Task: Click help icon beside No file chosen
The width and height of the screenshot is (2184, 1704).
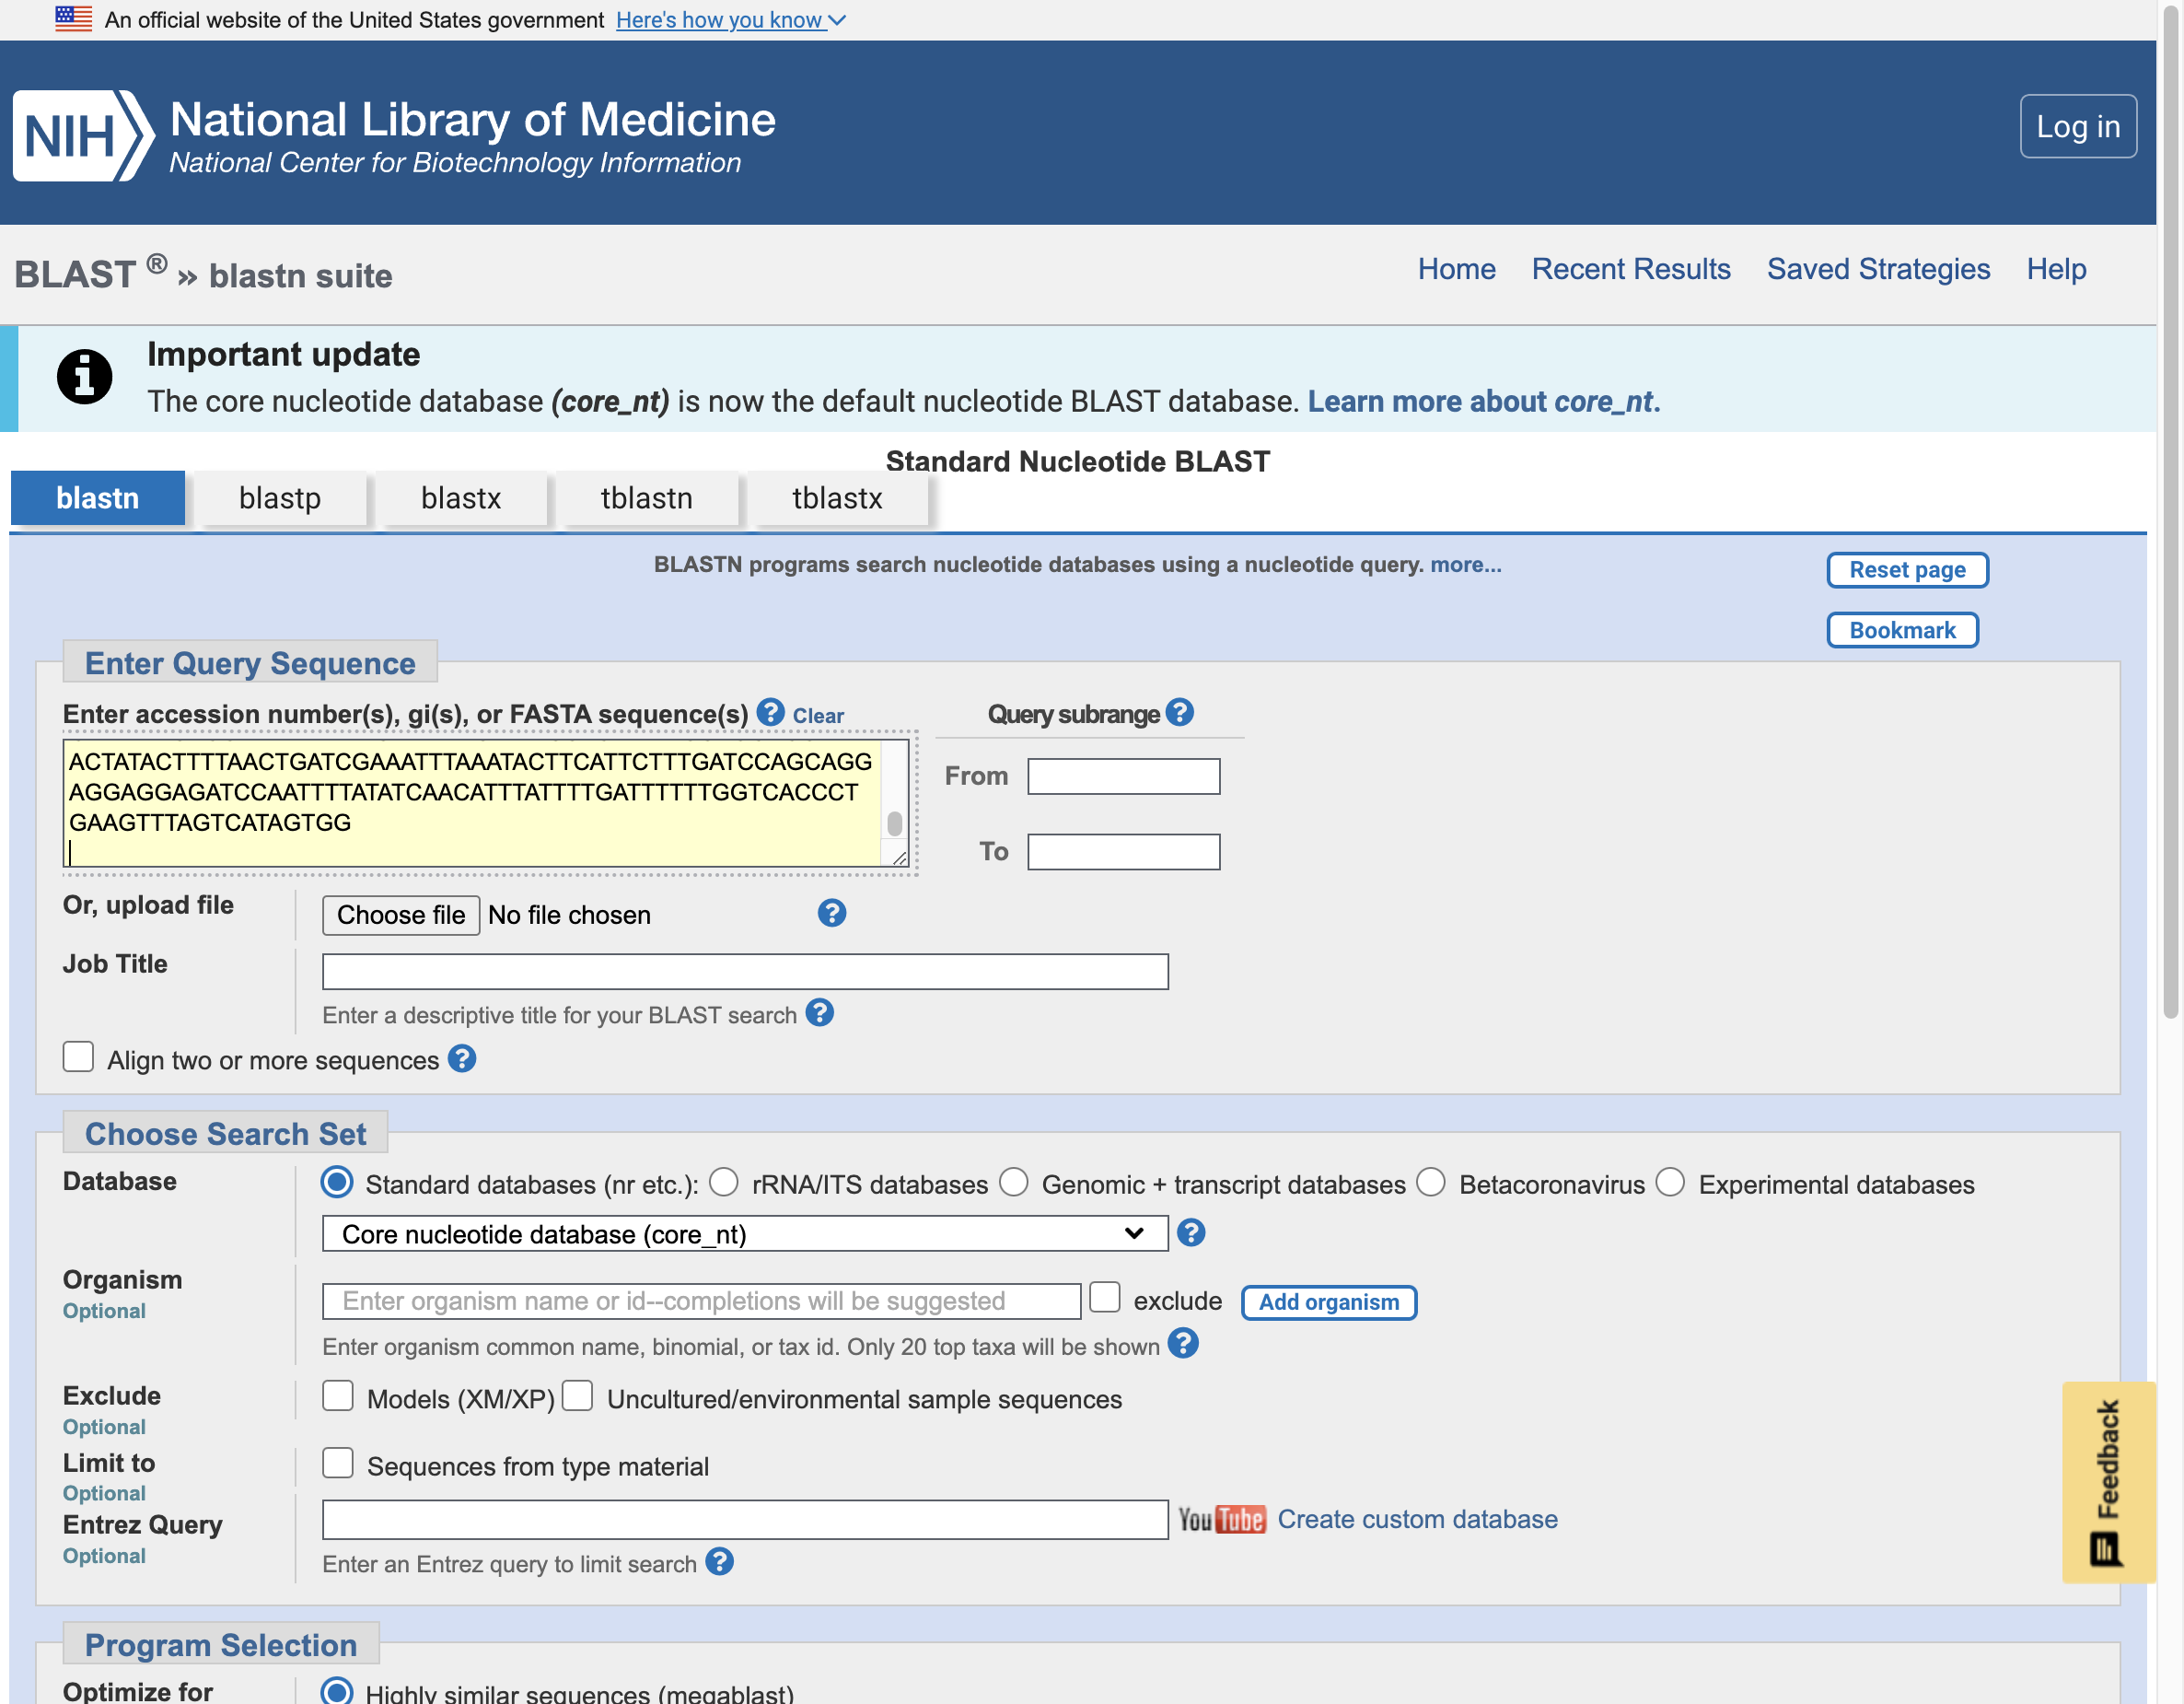Action: [832, 914]
